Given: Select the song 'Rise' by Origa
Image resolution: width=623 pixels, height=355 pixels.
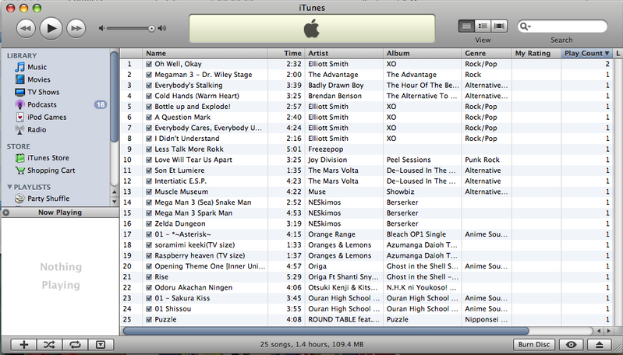Looking at the screenshot, I should pos(161,277).
